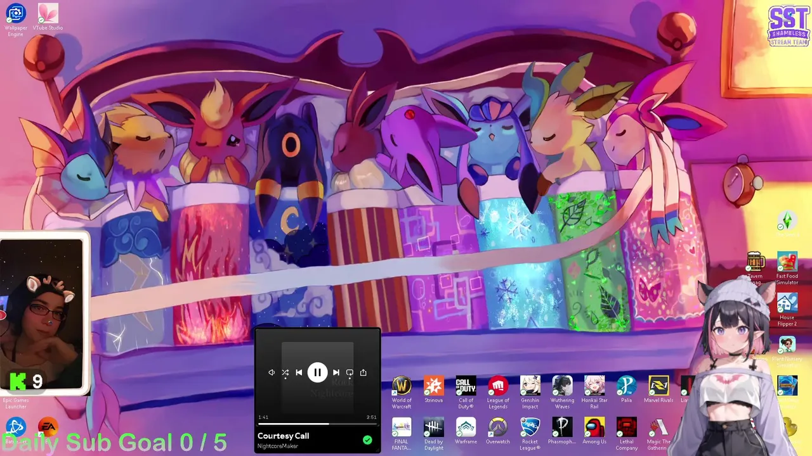The height and width of the screenshot is (456, 812).
Task: Open the Wallpaper Engine desktop shortcut
Action: (16, 20)
